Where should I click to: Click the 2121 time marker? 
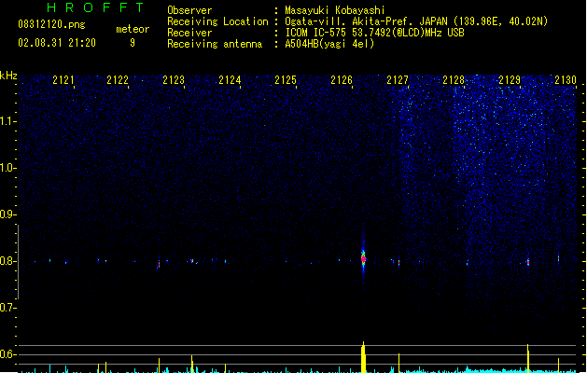point(63,80)
